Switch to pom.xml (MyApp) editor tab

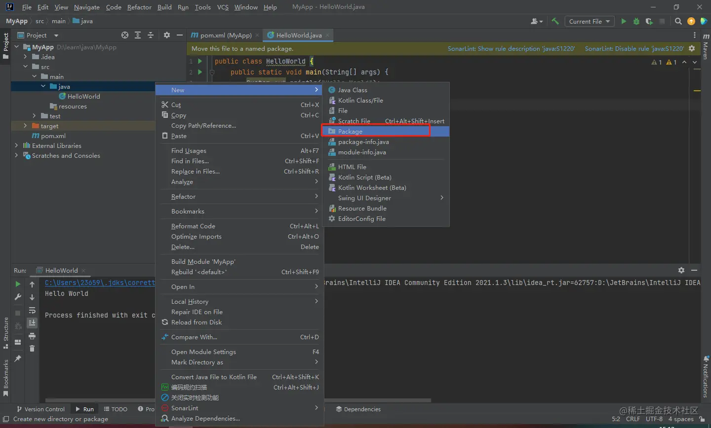[x=225, y=35]
